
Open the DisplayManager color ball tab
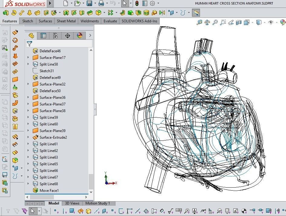click(x=79, y=35)
